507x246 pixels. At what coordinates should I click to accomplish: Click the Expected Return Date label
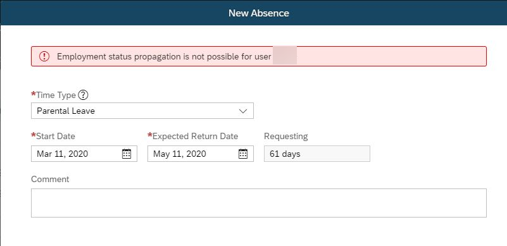[x=196, y=137]
